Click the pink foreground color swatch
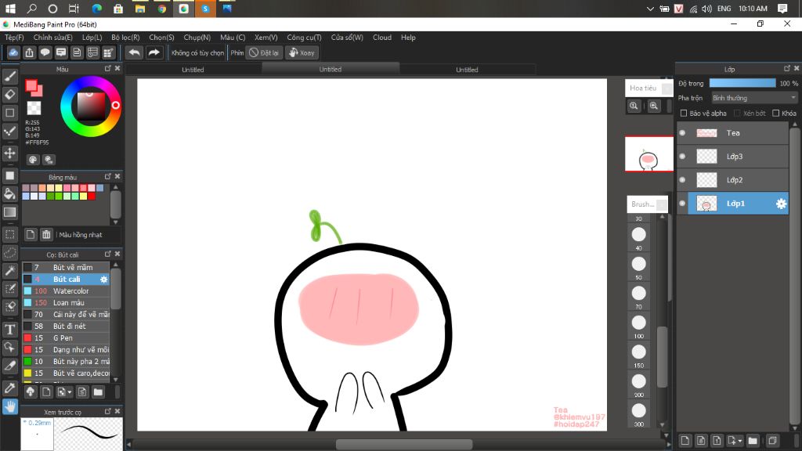Image resolution: width=802 pixels, height=451 pixels. [33, 86]
